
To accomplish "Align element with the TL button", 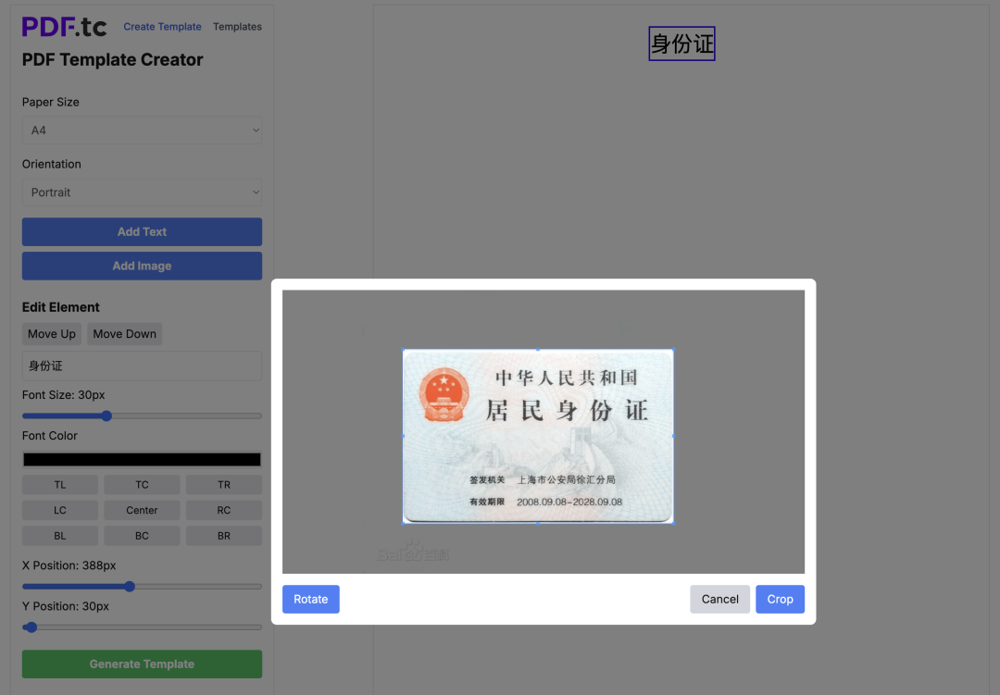I will pyautogui.click(x=60, y=485).
